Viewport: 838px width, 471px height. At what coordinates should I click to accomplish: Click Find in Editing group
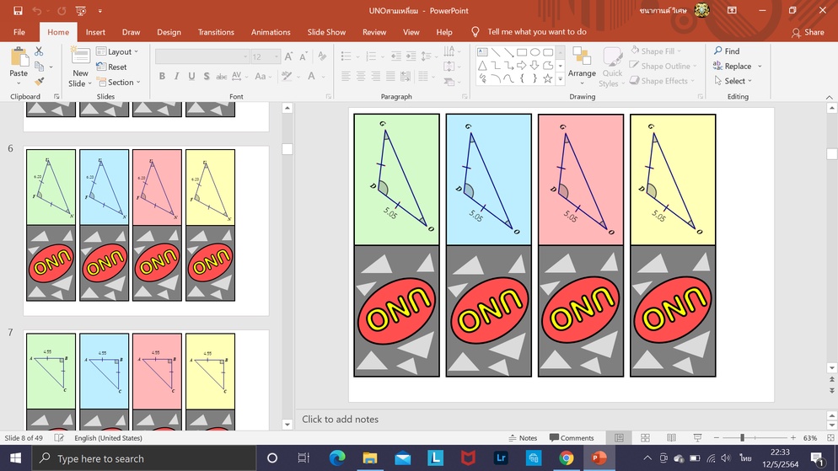coord(727,51)
